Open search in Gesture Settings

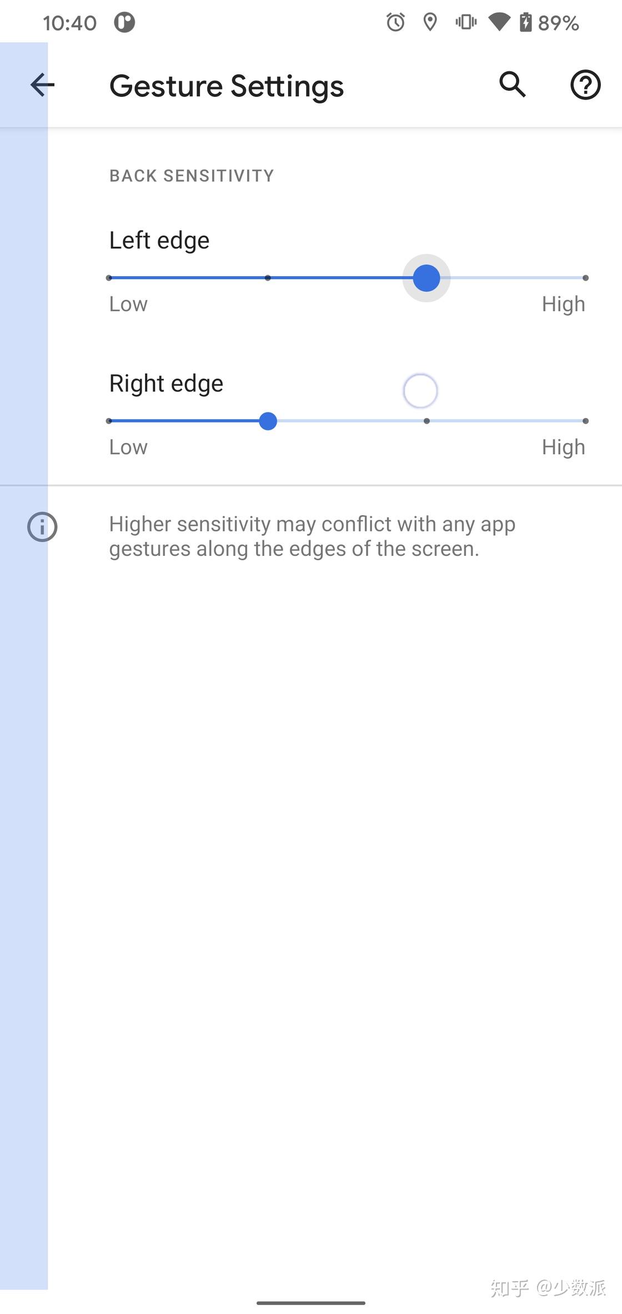(x=512, y=85)
